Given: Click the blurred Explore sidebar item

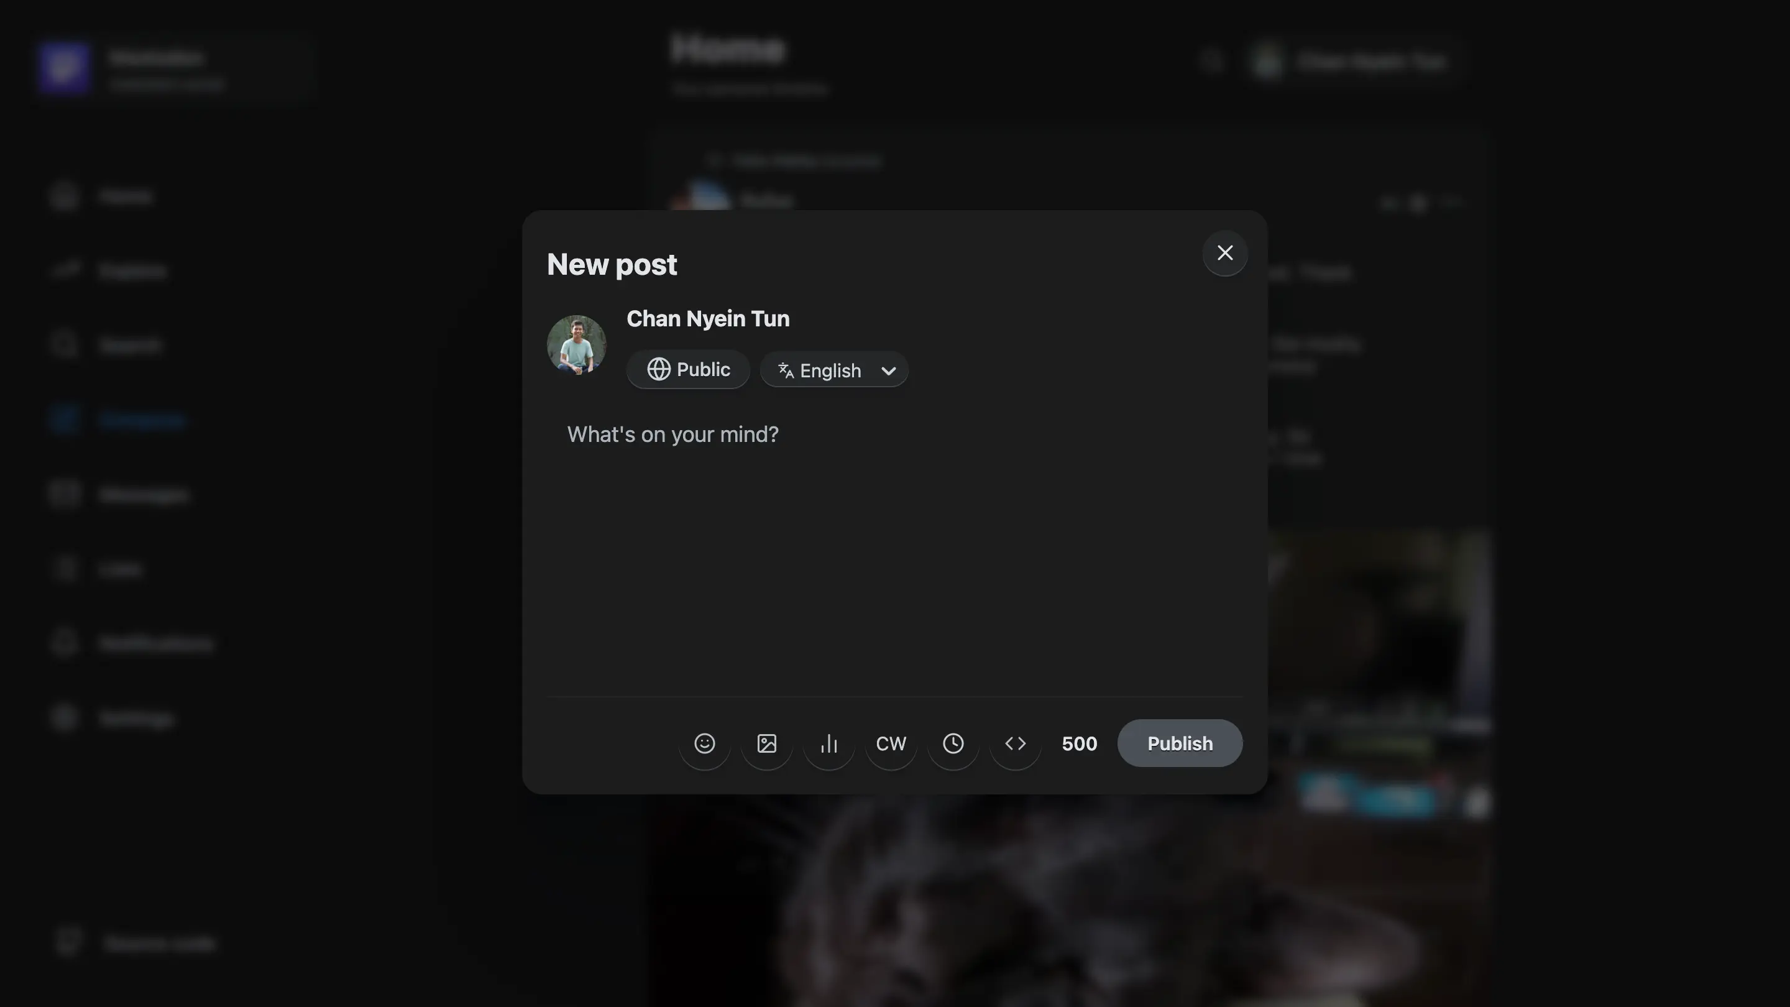Looking at the screenshot, I should click(132, 271).
